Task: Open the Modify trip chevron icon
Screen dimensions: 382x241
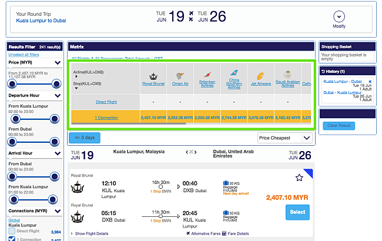Action: pyautogui.click(x=339, y=16)
